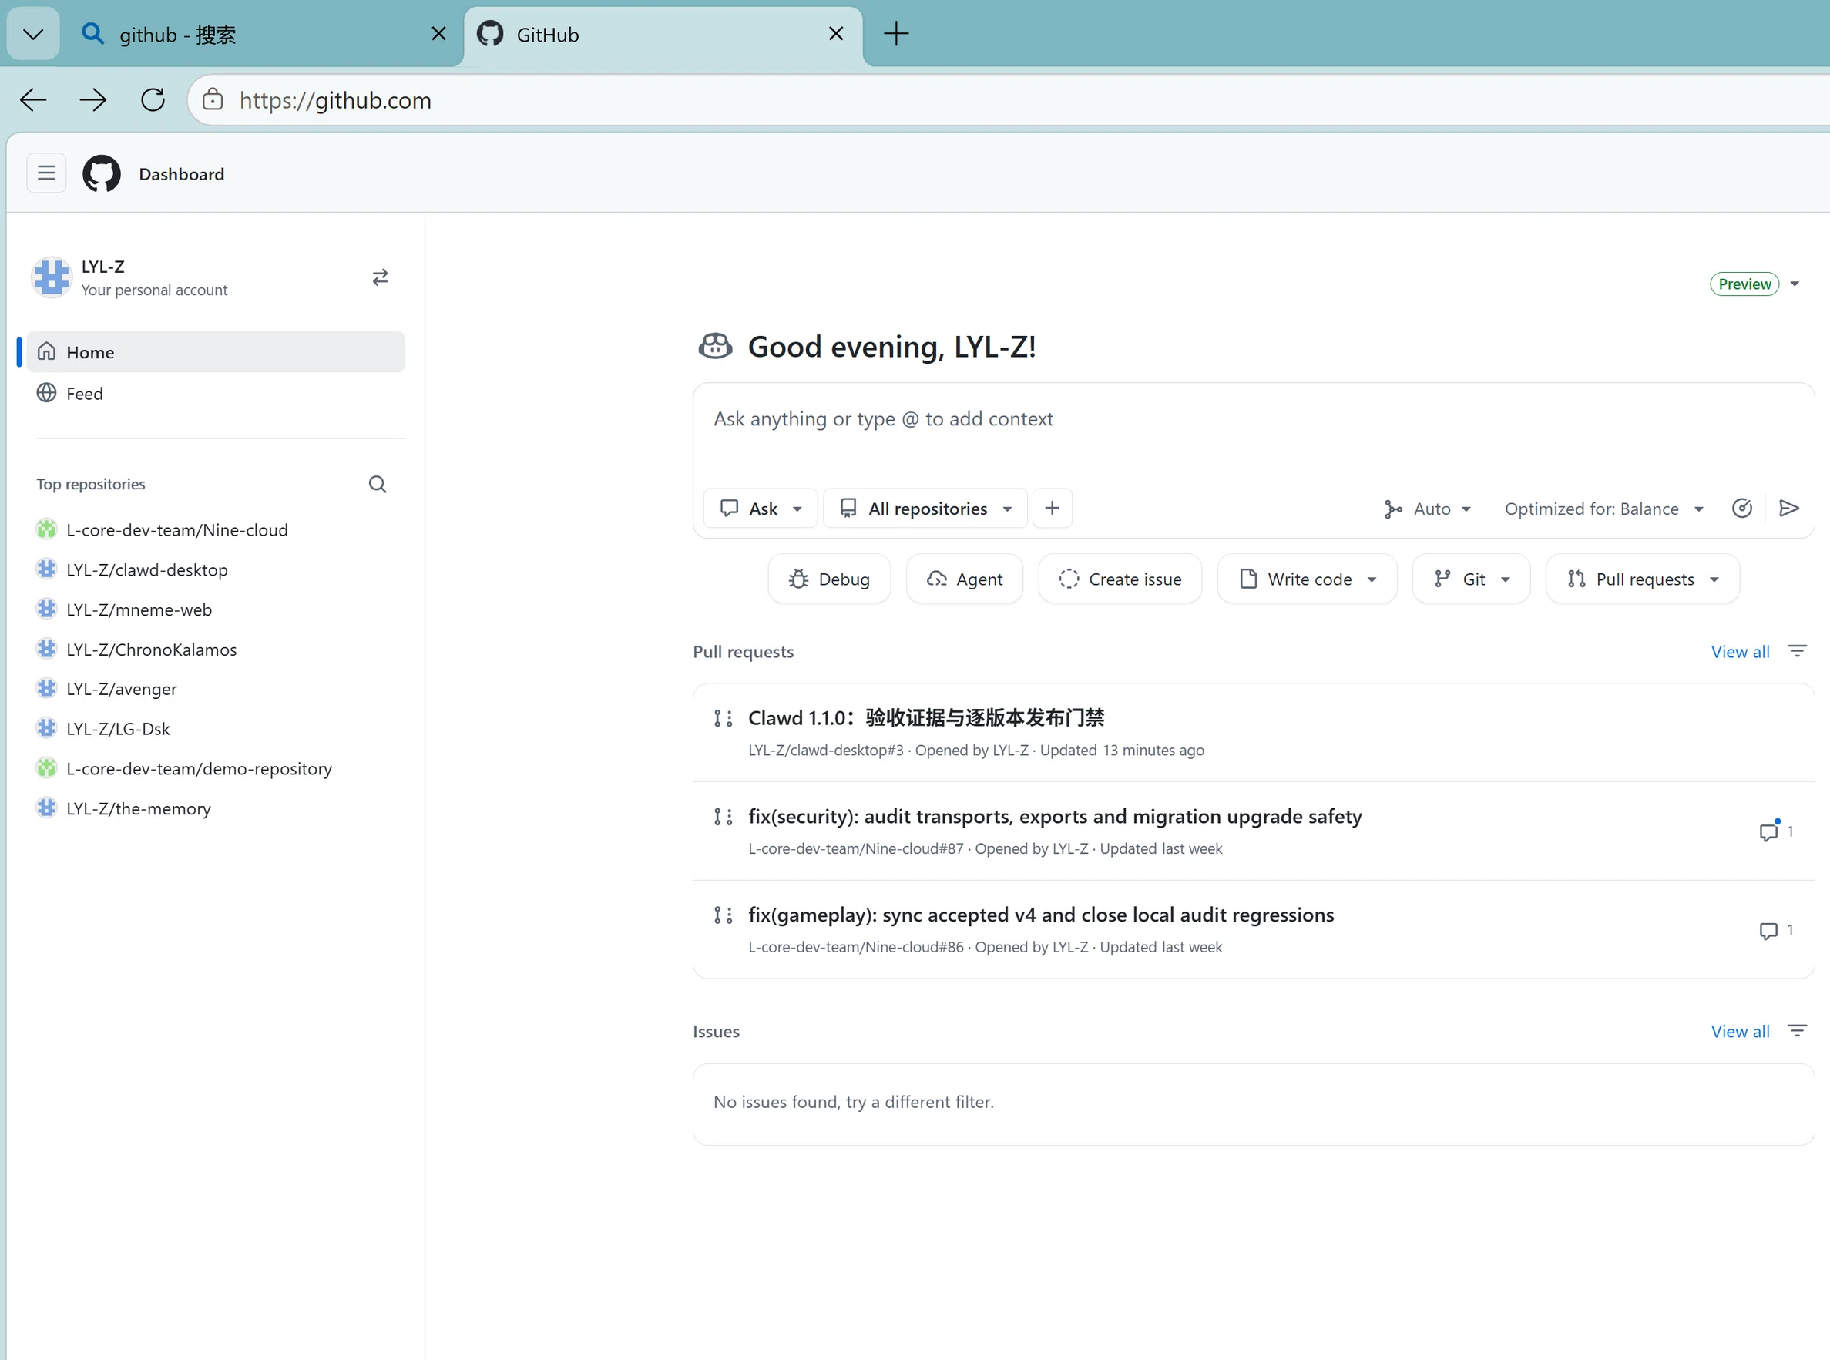Click the Copilot icon beside greeting
The height and width of the screenshot is (1360, 1830).
714,347
